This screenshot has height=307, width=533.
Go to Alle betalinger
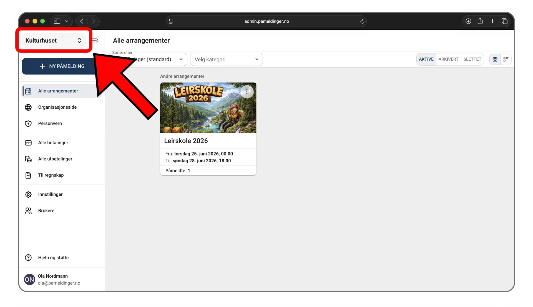(x=53, y=143)
